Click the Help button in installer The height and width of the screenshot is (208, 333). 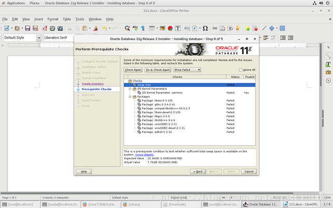tap(84, 171)
